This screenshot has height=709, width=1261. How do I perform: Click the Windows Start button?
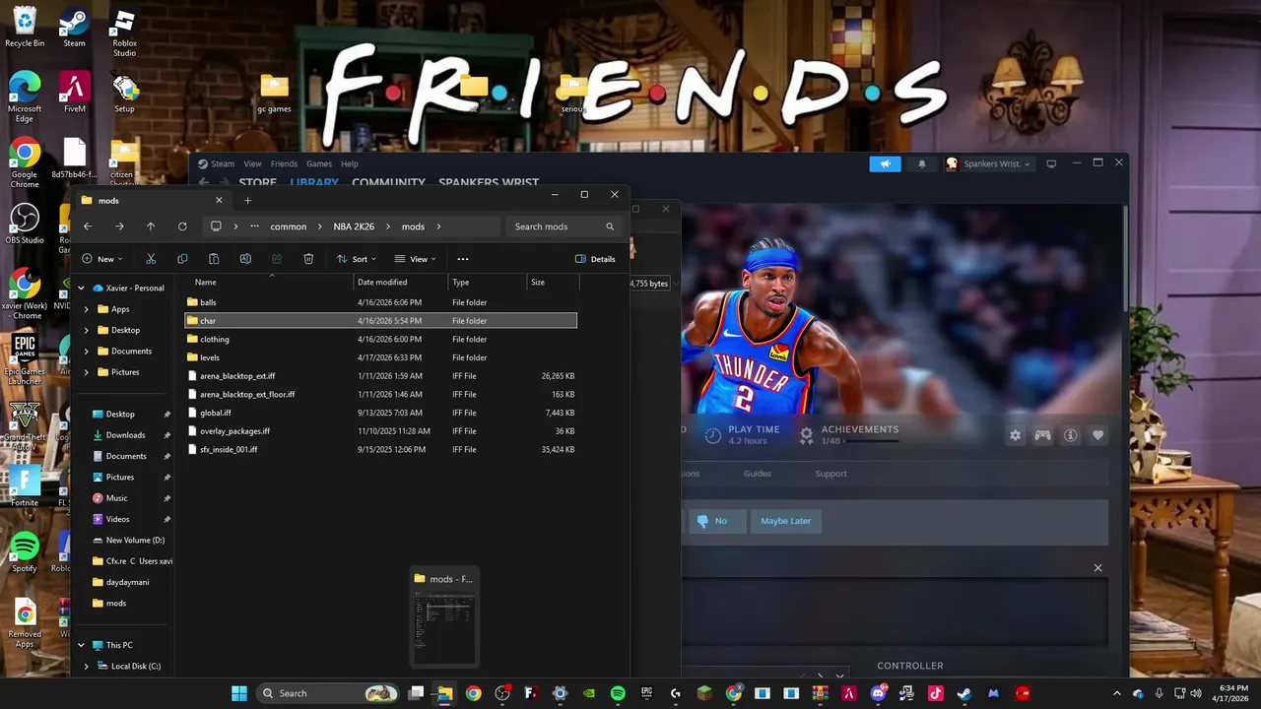click(x=239, y=693)
